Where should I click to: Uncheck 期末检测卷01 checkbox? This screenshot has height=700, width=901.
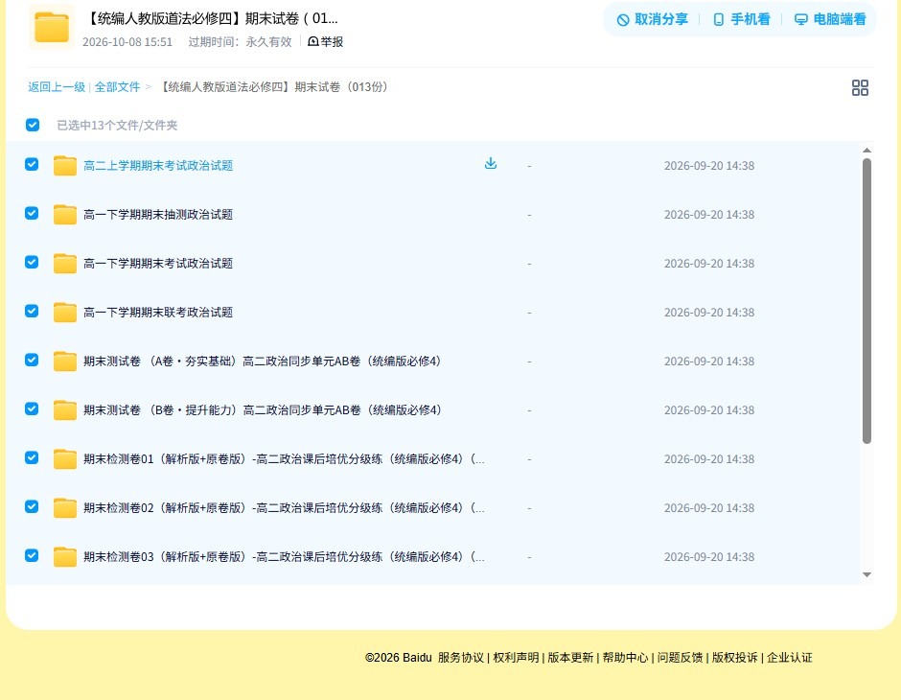pyautogui.click(x=32, y=457)
